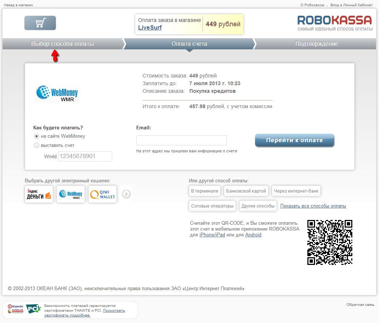
Task: Click the WebMoney WMR logo
Action: tap(57, 94)
